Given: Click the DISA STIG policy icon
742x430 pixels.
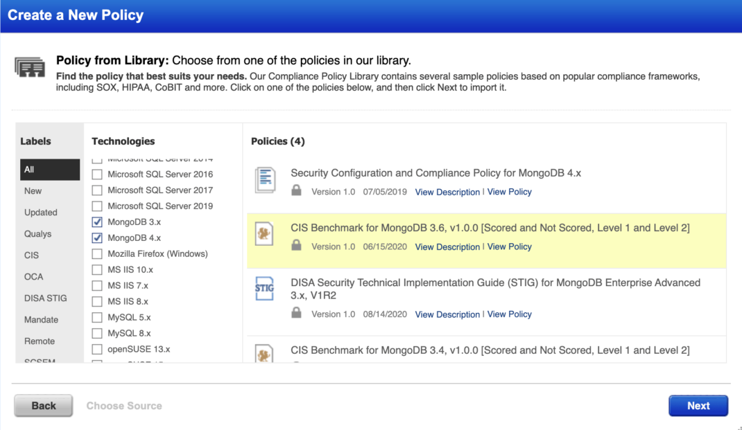Looking at the screenshot, I should pyautogui.click(x=265, y=289).
